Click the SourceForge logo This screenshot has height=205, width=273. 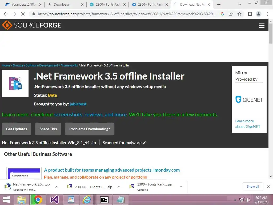[x=31, y=25]
